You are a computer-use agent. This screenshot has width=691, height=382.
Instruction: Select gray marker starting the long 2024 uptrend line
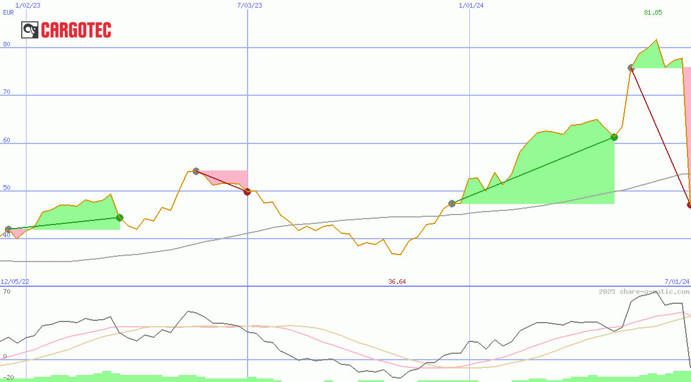(x=452, y=204)
